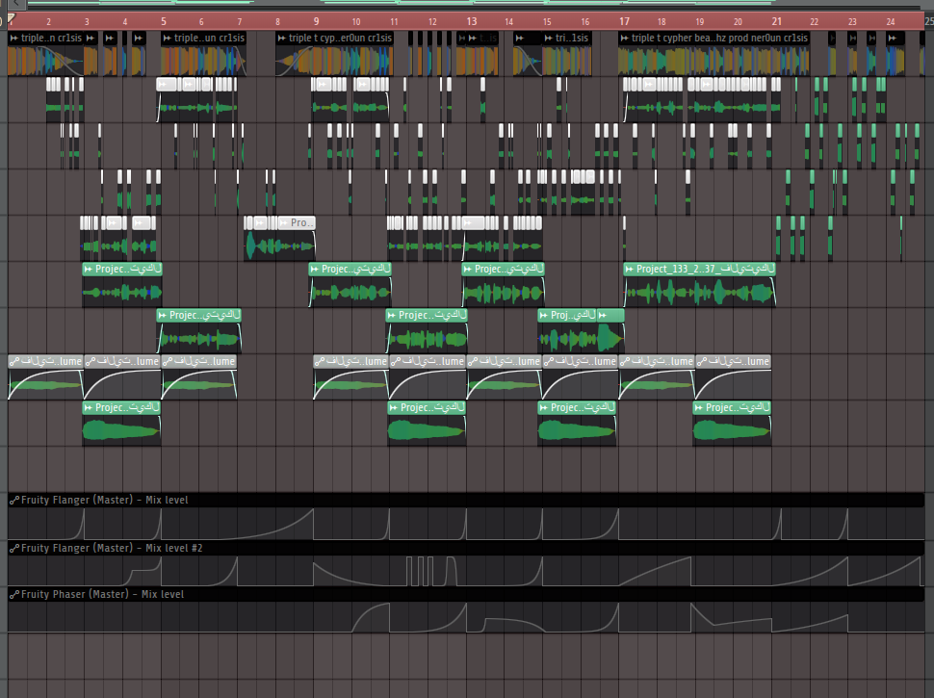Select volume automation clip starting at bar 19
Image resolution: width=934 pixels, height=698 pixels.
point(734,377)
